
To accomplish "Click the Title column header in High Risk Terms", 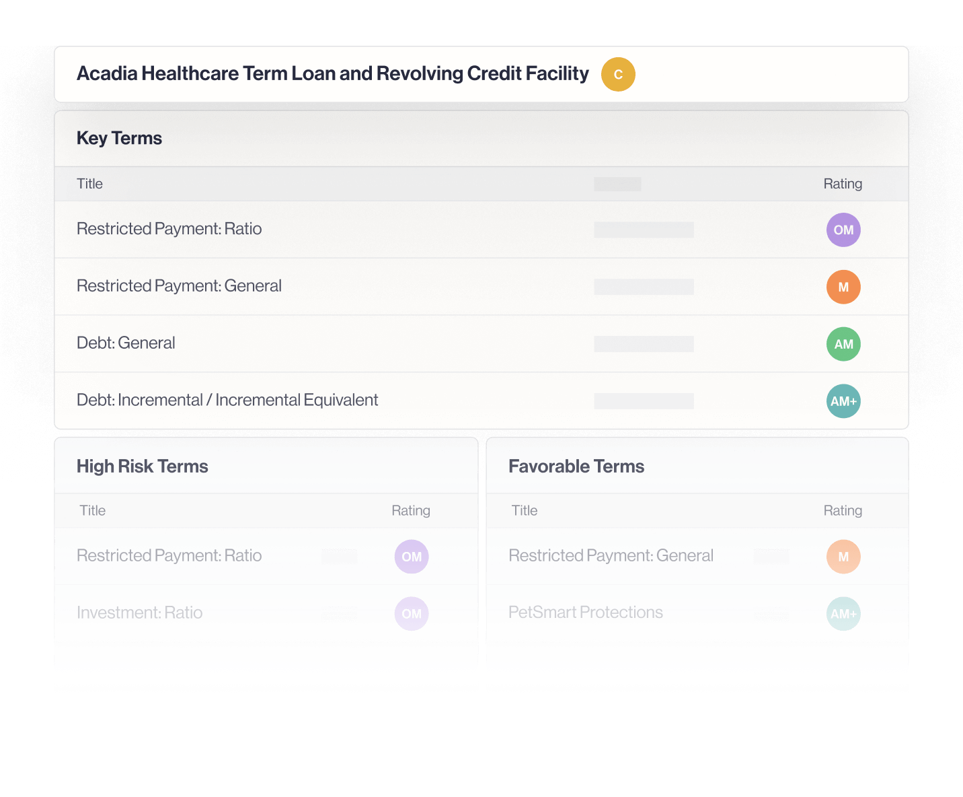I will pyautogui.click(x=92, y=510).
